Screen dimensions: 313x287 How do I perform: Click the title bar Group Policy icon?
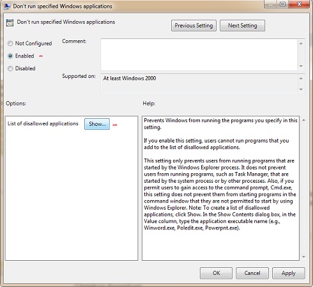(7, 6)
